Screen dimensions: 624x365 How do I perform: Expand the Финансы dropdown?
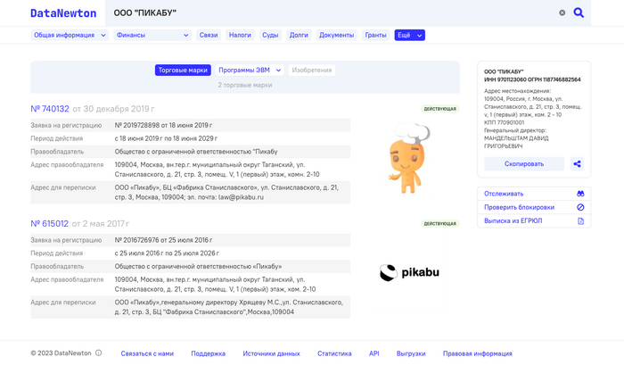[152, 35]
